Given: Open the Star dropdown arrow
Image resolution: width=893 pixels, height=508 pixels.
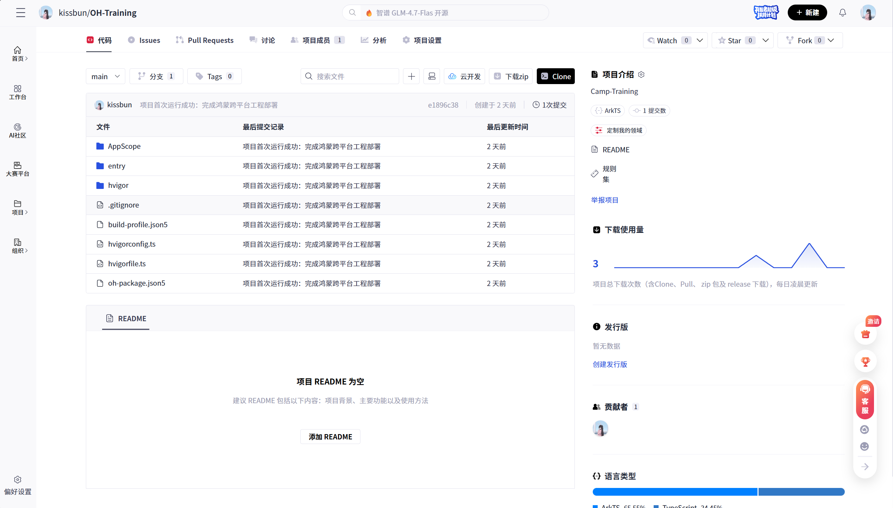Looking at the screenshot, I should pyautogui.click(x=765, y=40).
